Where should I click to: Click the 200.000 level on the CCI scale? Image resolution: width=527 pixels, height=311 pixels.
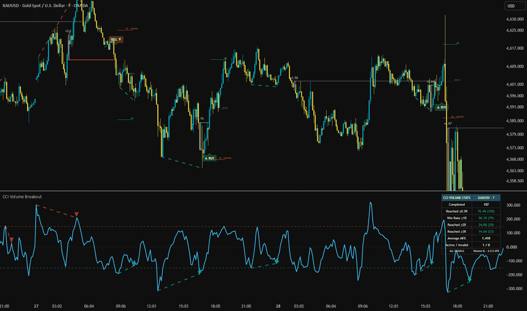514,219
